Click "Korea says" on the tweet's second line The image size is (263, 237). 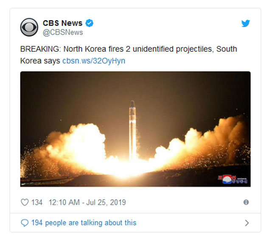tap(40, 61)
